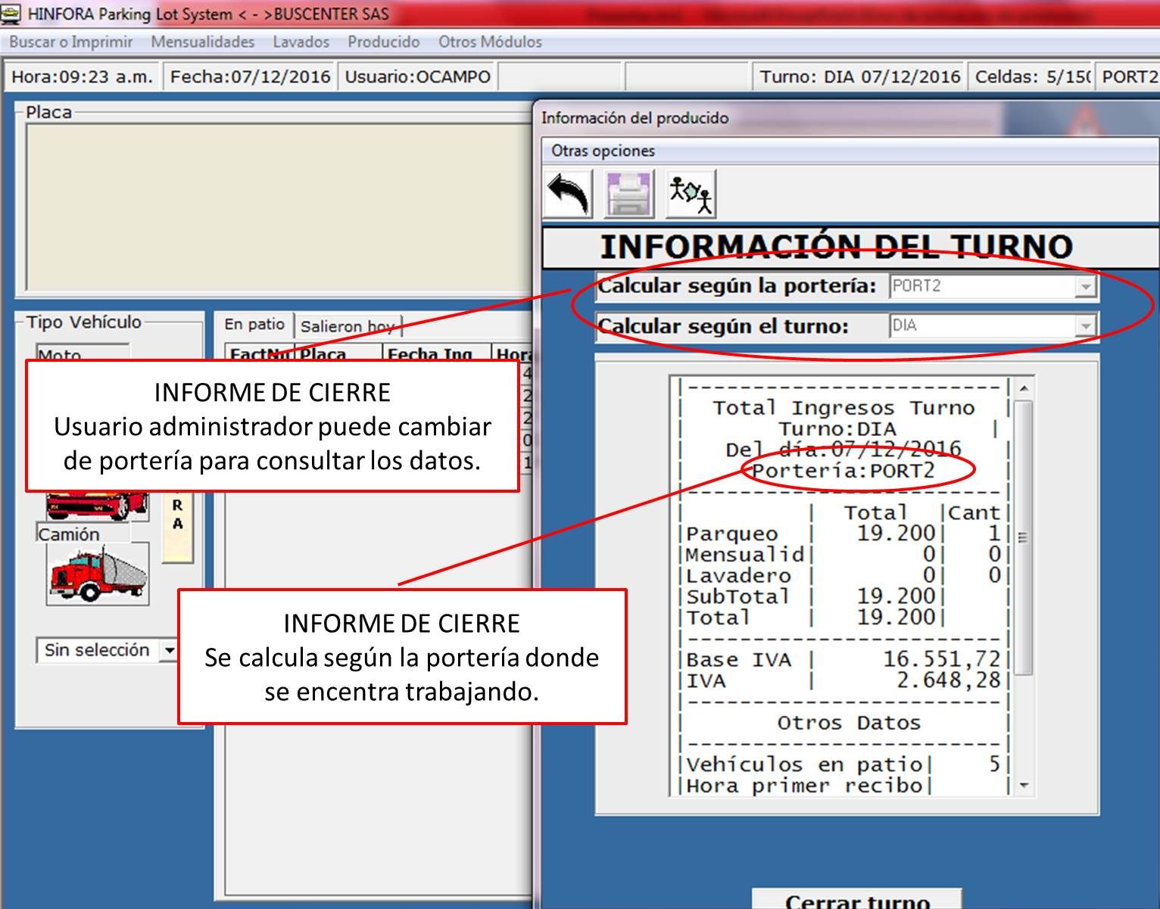Screen dimensions: 1160x909
Task: Open the Otros Módulos menu
Action: pyautogui.click(x=490, y=42)
